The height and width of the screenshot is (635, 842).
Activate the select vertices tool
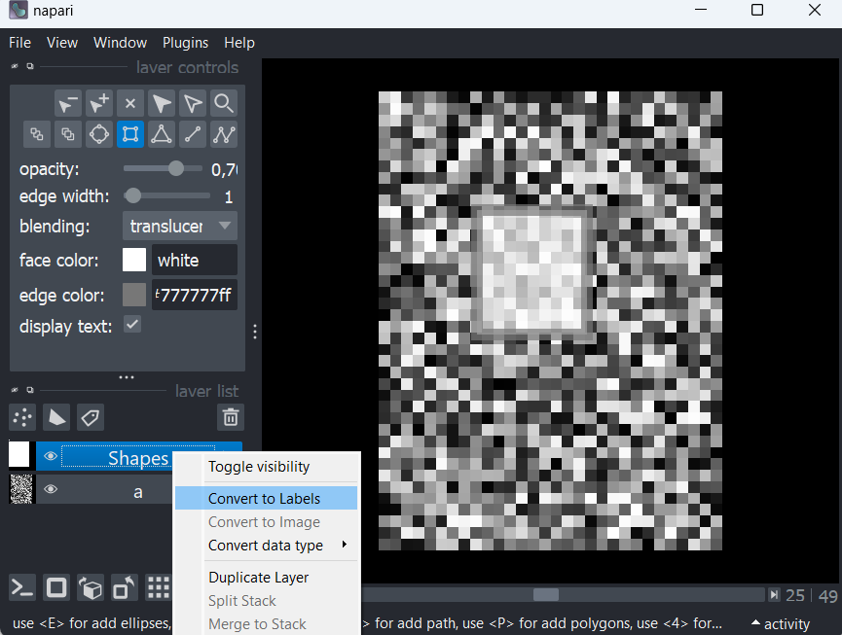coord(192,103)
